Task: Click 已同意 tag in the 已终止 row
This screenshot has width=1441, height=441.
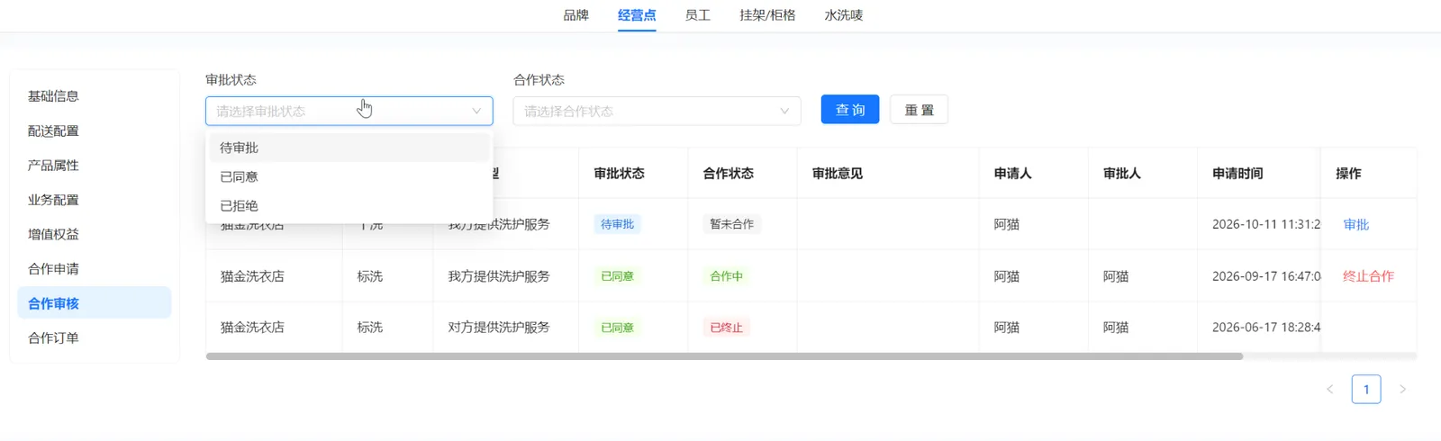Action: pyautogui.click(x=617, y=328)
